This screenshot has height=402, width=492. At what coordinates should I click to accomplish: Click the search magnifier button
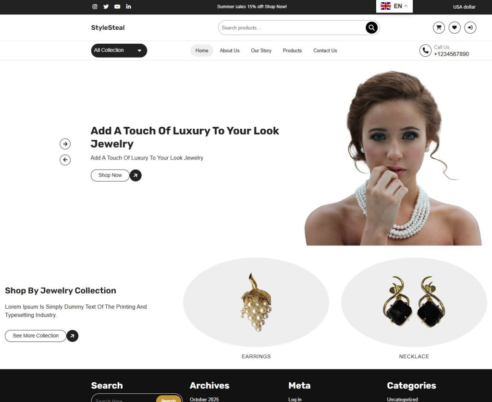click(371, 27)
